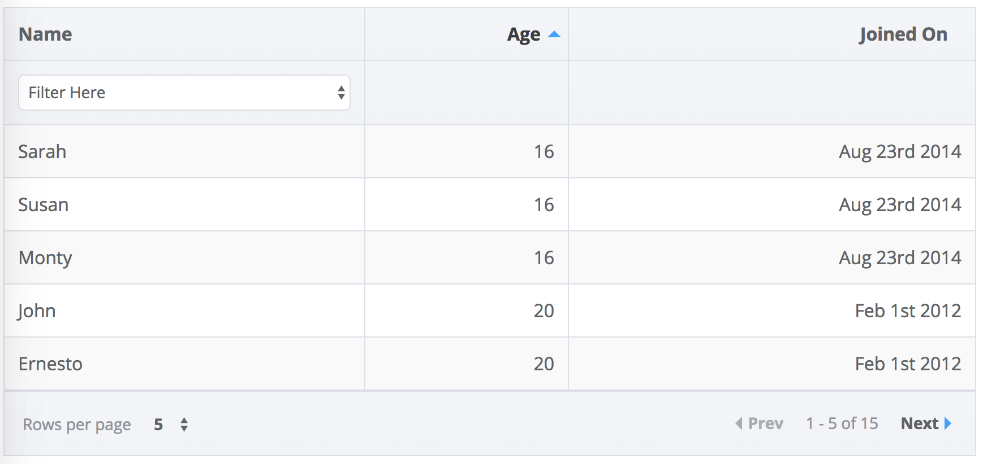Click the John name cell
The width and height of the screenshot is (983, 464).
click(x=37, y=311)
